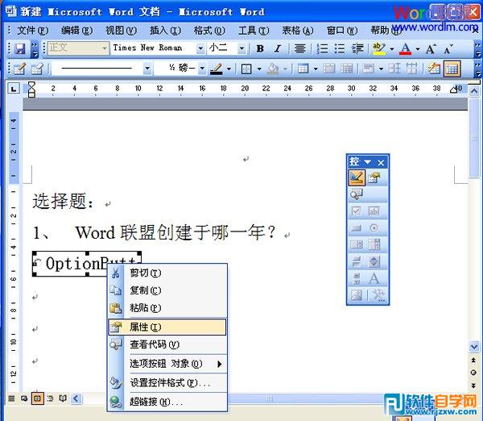Apply Italic formatting
This screenshot has width=483, height=421.
coord(278,48)
